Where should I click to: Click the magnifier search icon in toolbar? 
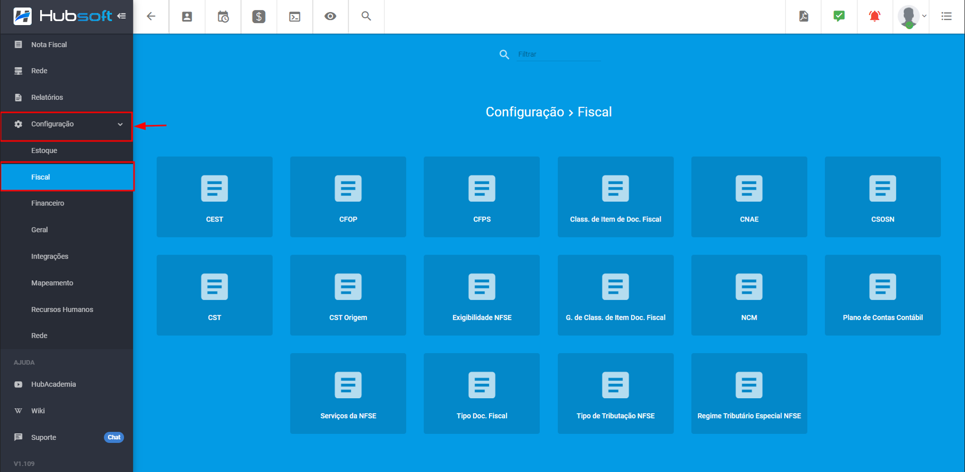click(366, 17)
